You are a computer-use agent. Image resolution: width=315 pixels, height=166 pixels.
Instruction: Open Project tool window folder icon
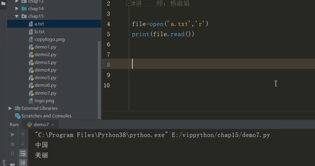(3, 3)
